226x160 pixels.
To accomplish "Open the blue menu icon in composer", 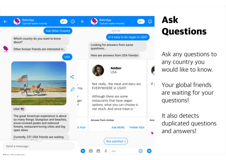I will pyautogui.click(x=149, y=151).
